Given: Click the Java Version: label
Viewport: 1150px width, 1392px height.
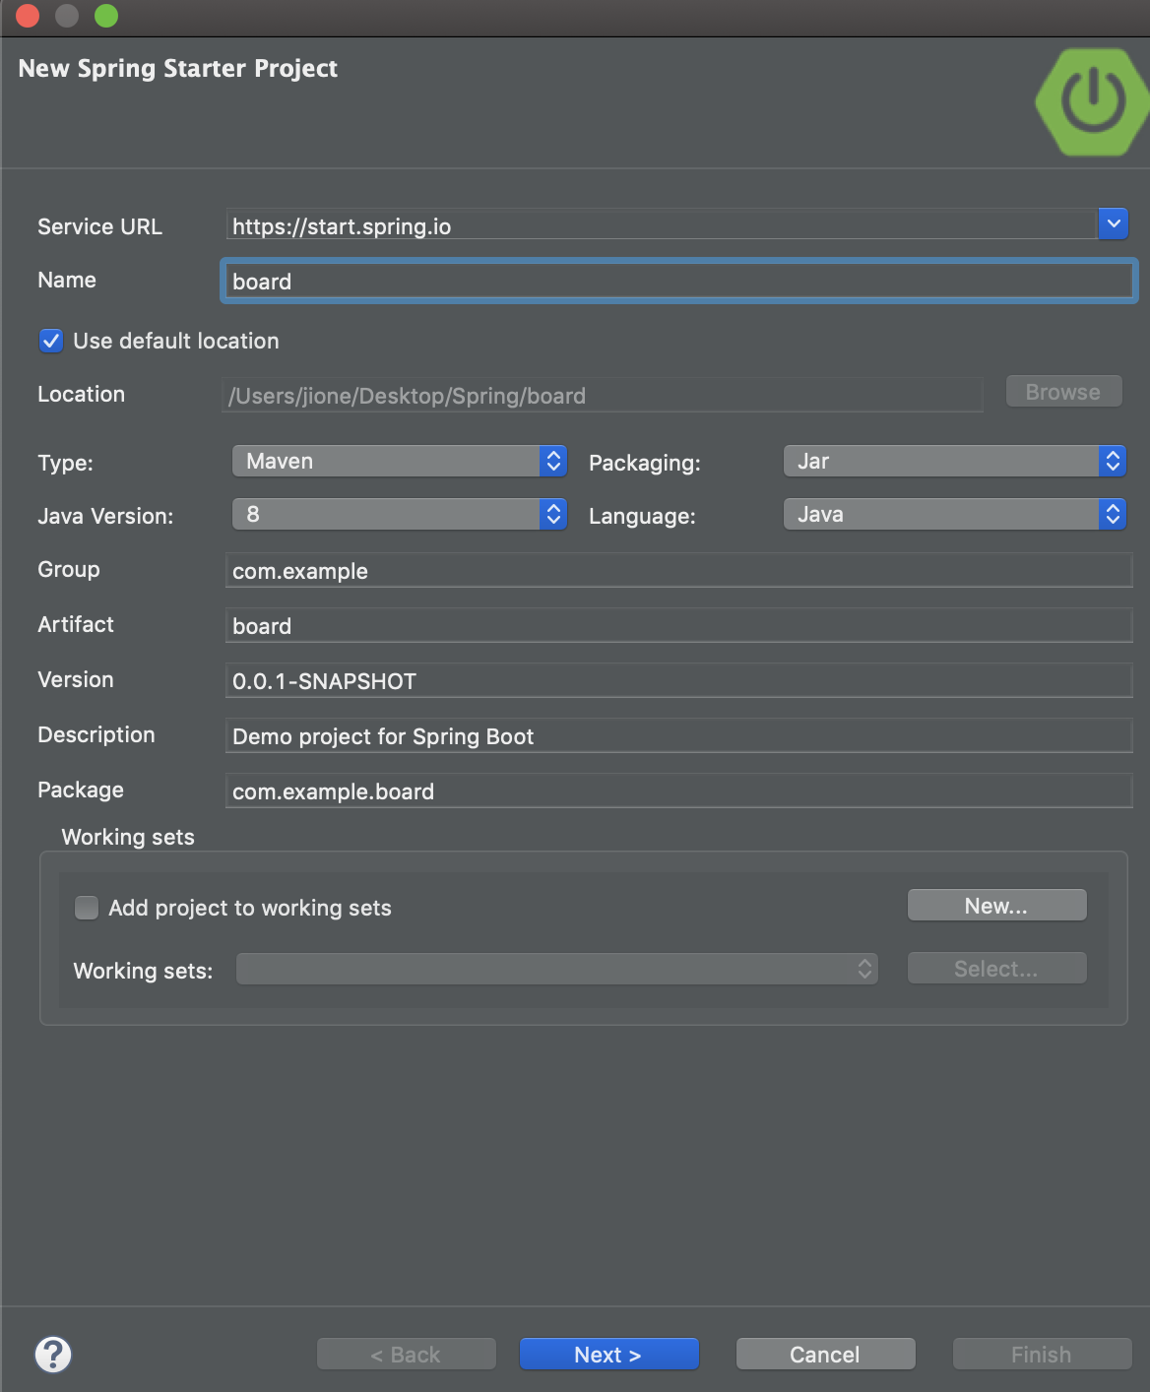Looking at the screenshot, I should pos(105,516).
